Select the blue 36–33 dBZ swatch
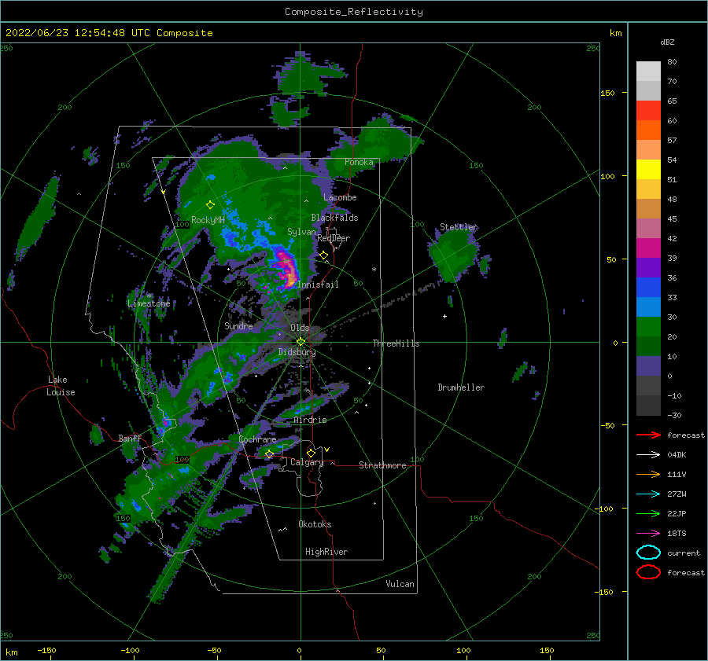The image size is (708, 661). pyautogui.click(x=648, y=288)
